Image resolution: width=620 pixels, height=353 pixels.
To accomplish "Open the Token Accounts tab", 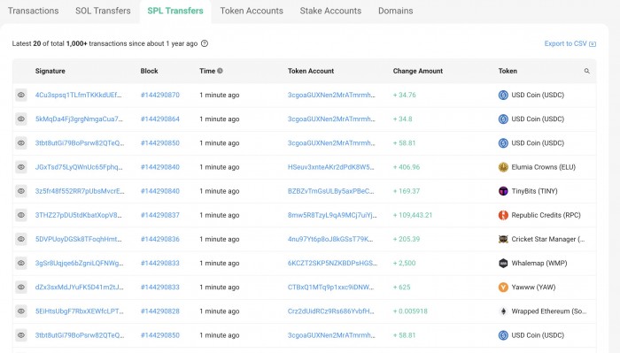I will [x=252, y=11].
